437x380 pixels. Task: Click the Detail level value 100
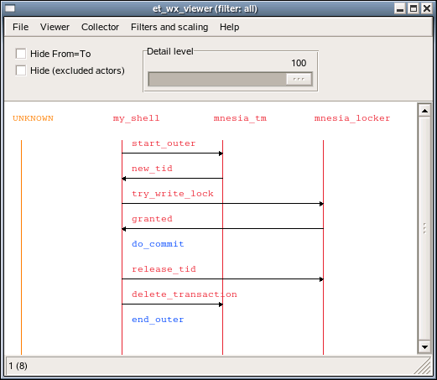(299, 63)
